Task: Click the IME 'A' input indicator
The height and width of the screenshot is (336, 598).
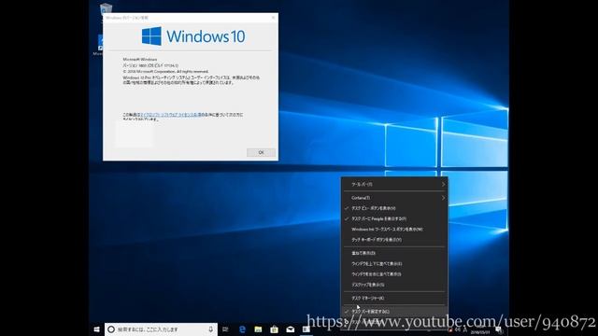Action: [464, 329]
